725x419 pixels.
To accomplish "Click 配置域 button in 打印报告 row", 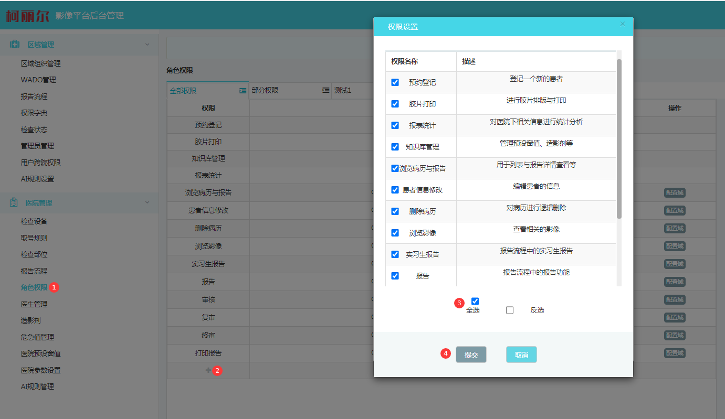I will pos(675,353).
